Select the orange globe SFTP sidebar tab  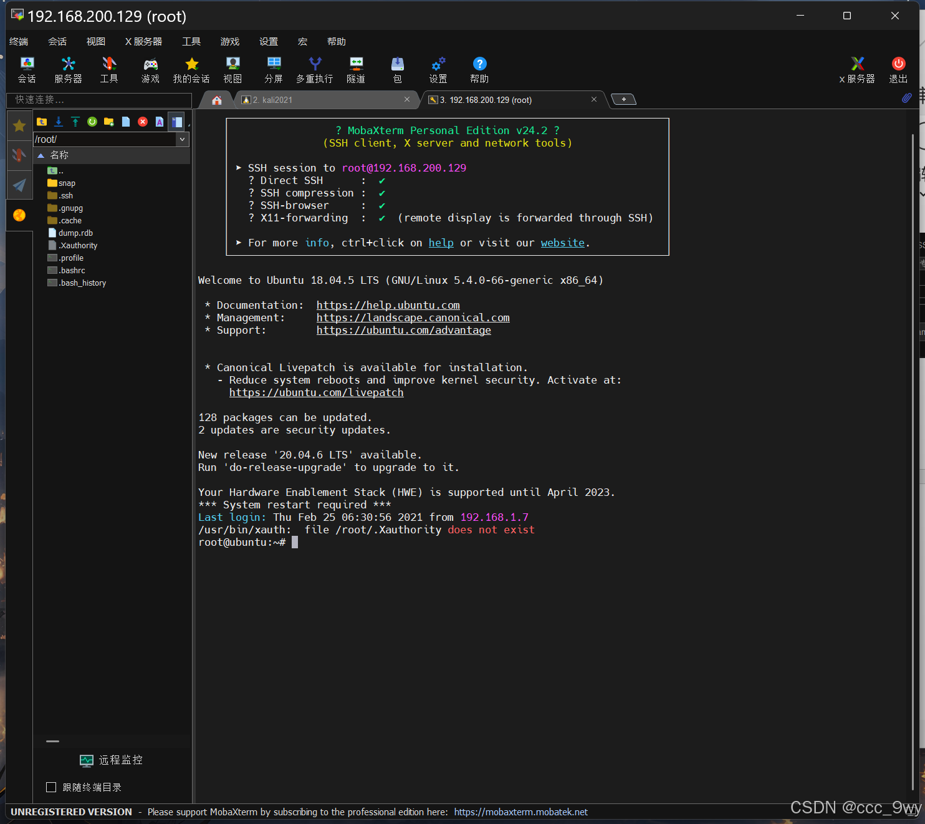pyautogui.click(x=19, y=215)
